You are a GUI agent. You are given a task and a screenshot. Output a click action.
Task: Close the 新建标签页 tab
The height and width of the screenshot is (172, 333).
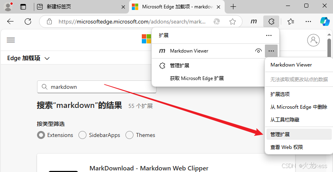click(123, 7)
